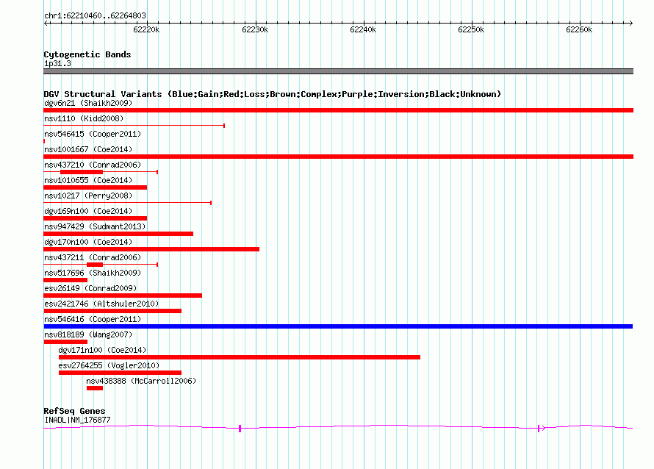Click the DGV Structural Variants track heading
The width and height of the screenshot is (654, 469).
[x=273, y=94]
